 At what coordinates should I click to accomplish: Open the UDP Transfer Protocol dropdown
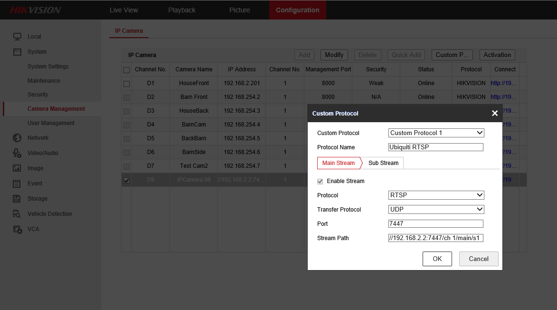click(x=436, y=209)
